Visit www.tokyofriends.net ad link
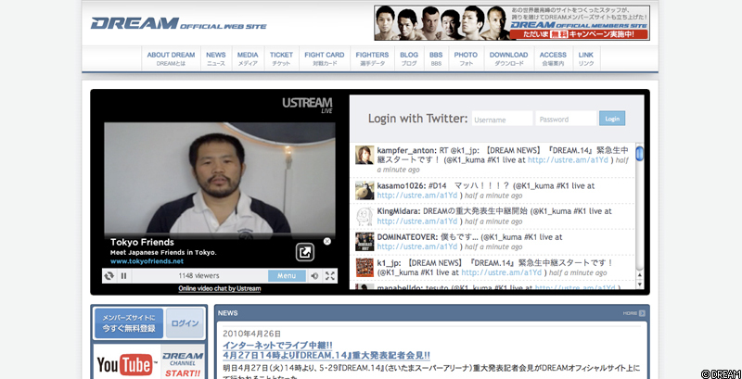Image resolution: width=742 pixels, height=379 pixels. click(x=147, y=261)
